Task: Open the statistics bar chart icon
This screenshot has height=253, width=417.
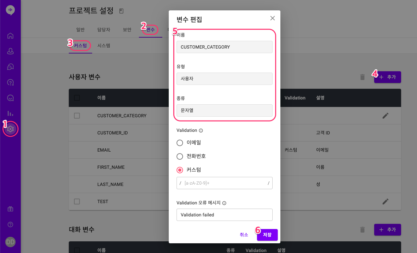Action: (x=10, y=113)
